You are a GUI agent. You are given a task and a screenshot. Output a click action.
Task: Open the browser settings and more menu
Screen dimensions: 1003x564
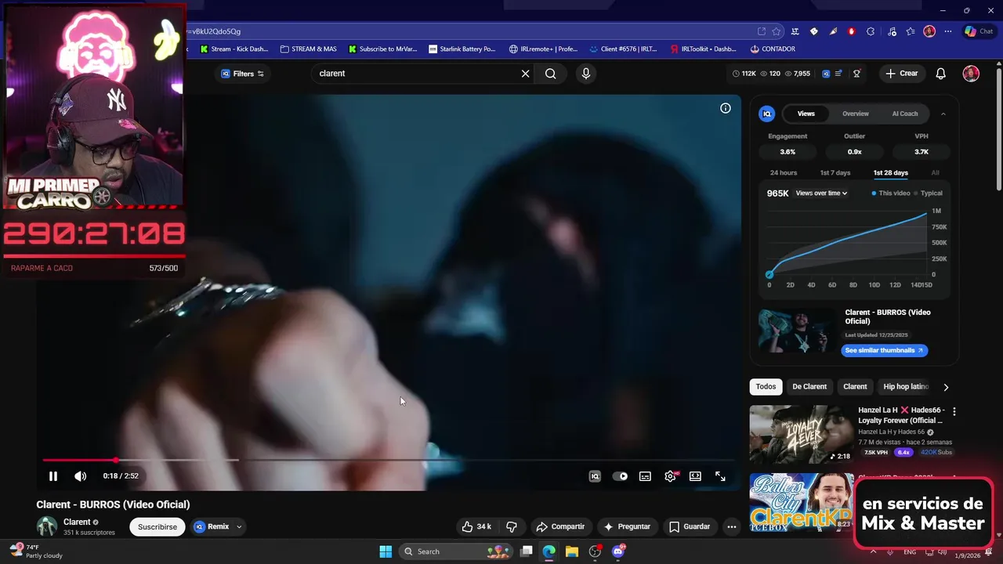[x=948, y=31]
